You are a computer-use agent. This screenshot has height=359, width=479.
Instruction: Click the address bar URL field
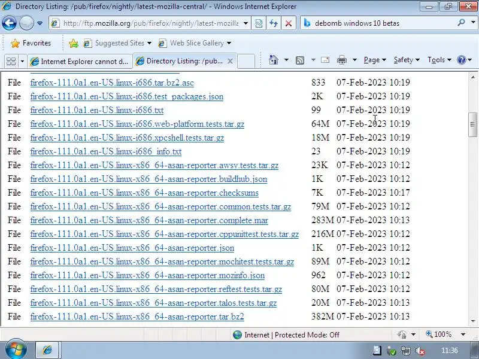(x=146, y=23)
